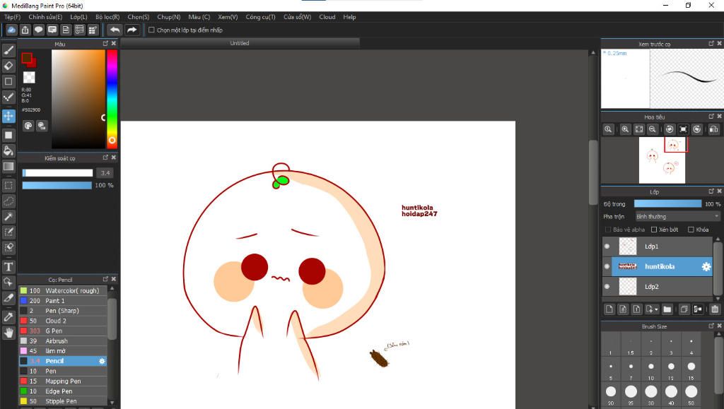Image resolution: width=724 pixels, height=409 pixels.
Task: Open the Help menu
Action: pyautogui.click(x=349, y=17)
